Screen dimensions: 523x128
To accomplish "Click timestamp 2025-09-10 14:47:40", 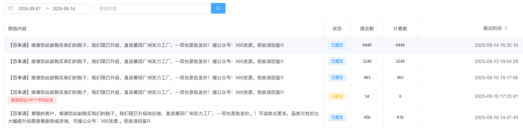I will pos(496,117).
